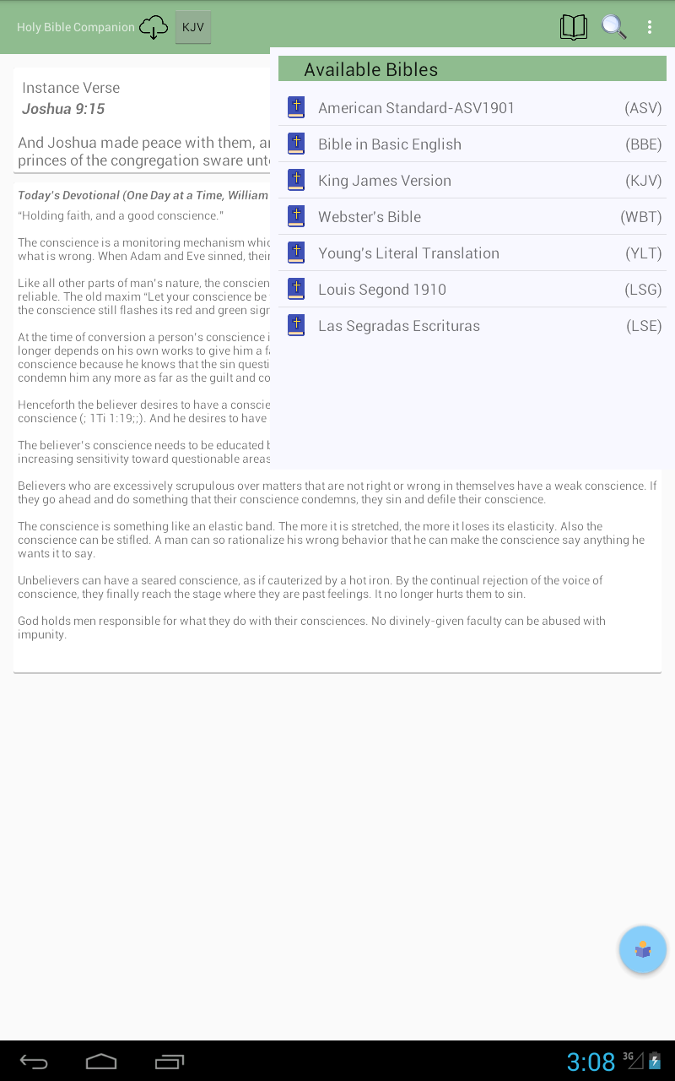Click the book icon beside American Standard-ASV1901
This screenshot has width=675, height=1081.
[x=296, y=107]
